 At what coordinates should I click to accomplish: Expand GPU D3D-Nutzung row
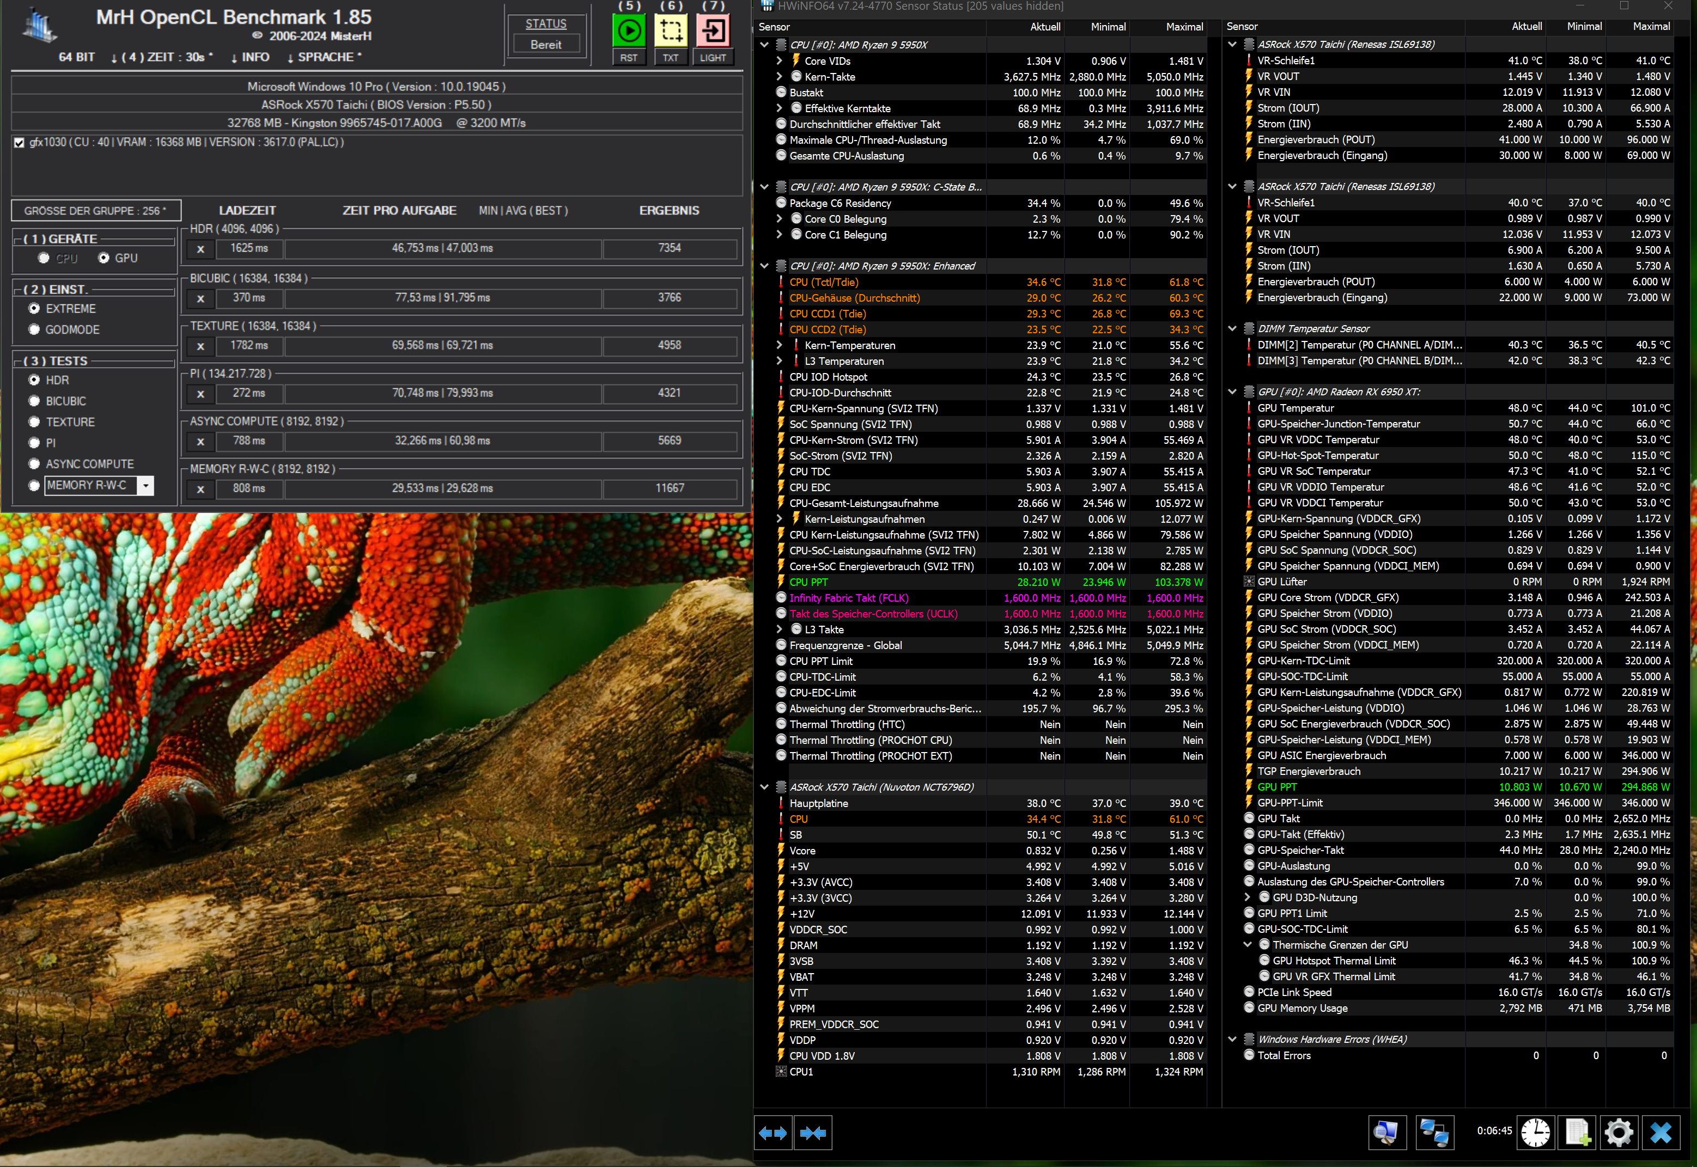pos(1247,898)
